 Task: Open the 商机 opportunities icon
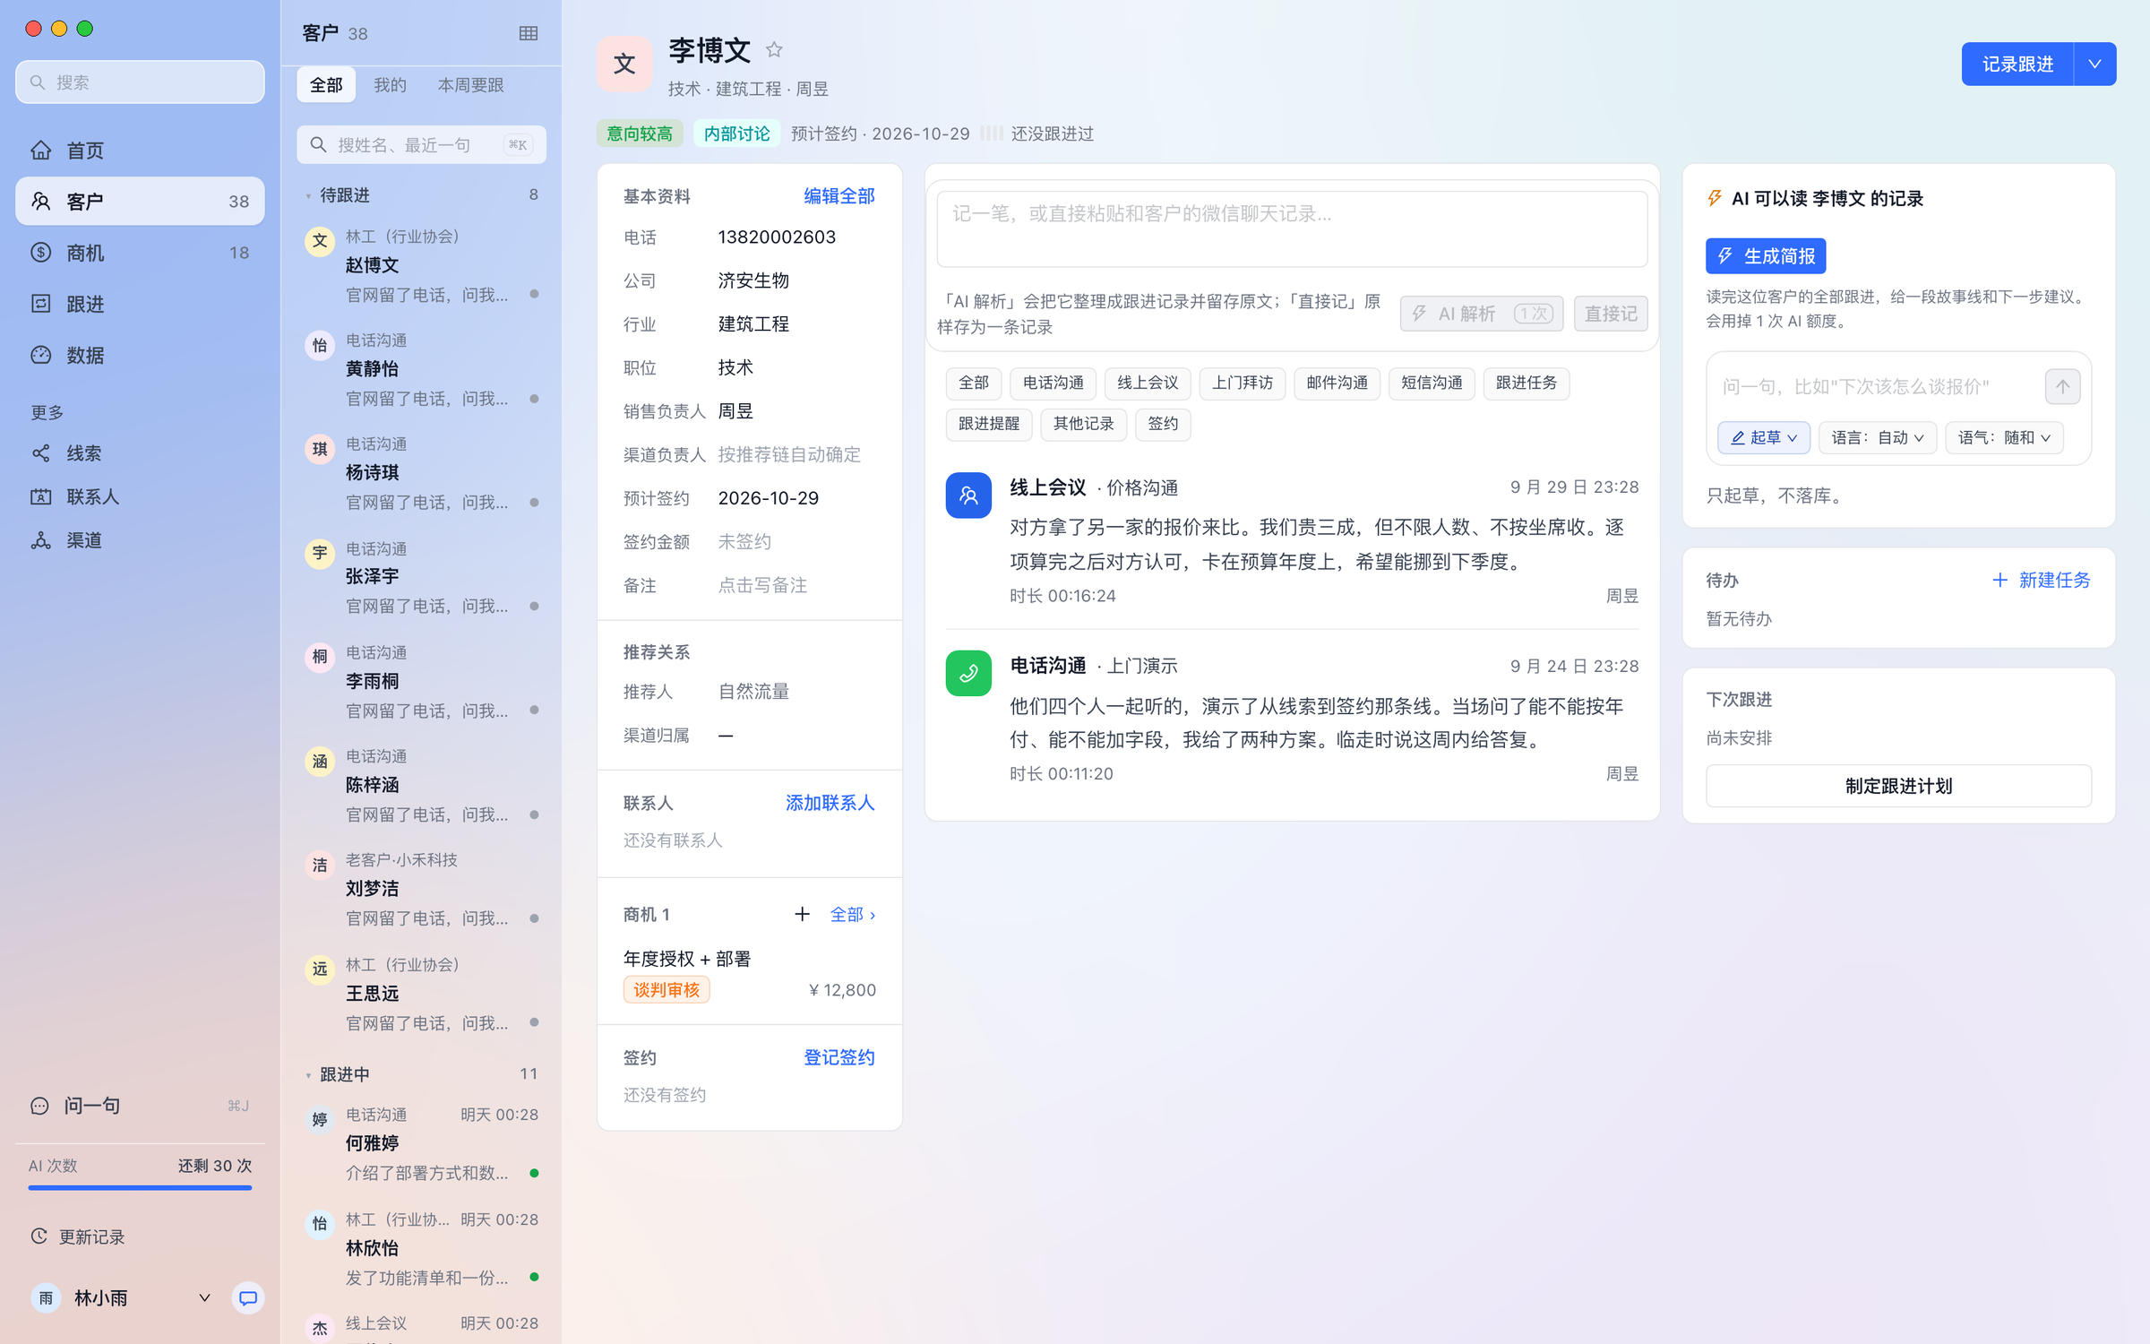41,253
